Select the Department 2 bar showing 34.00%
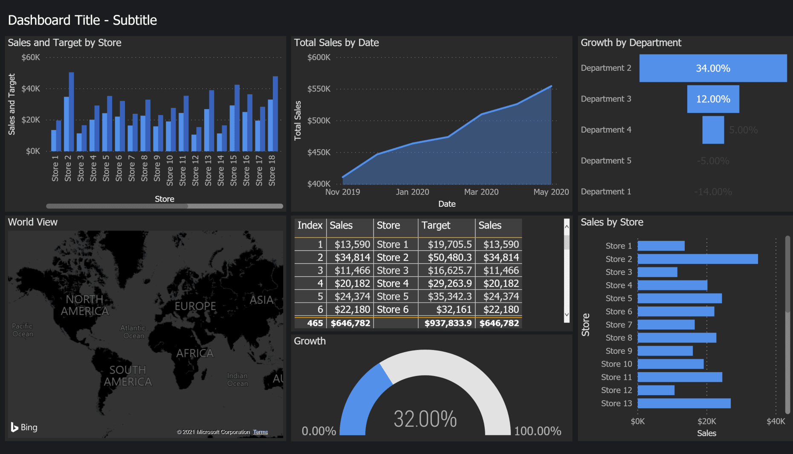The height and width of the screenshot is (454, 793). click(x=713, y=68)
